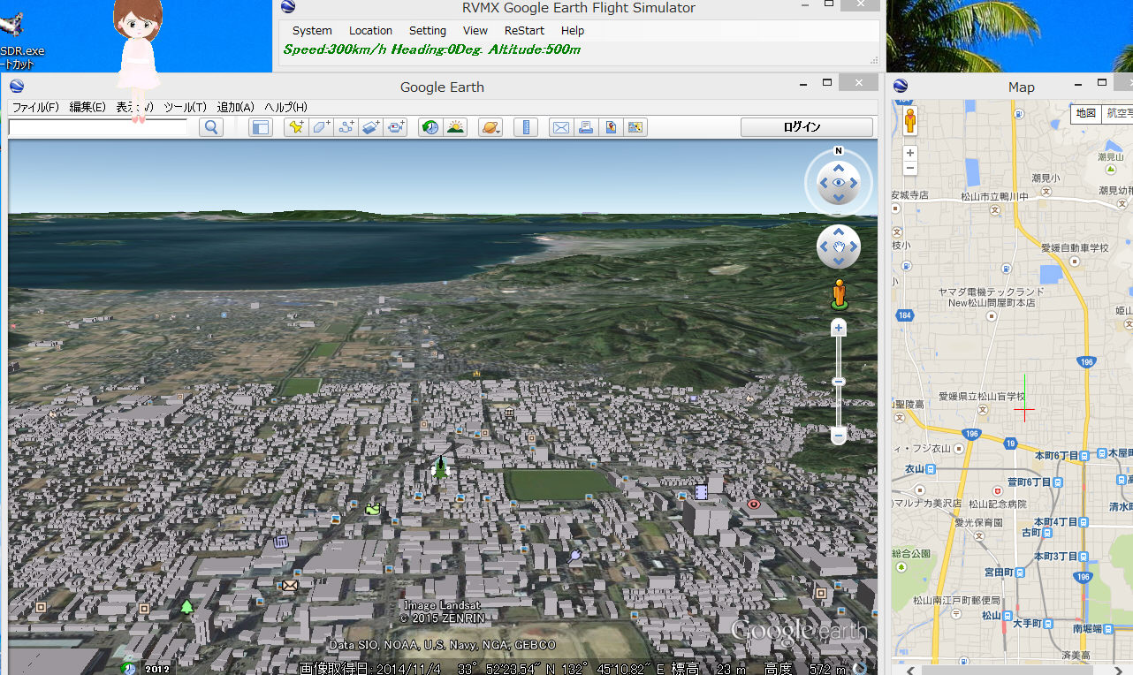
Task: Click the plus zoom-in button on Map
Action: click(x=910, y=153)
